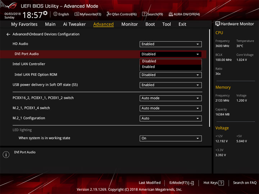Click the Core Voltage 1.024 V value
259x194 pixels.
(x=242, y=60)
